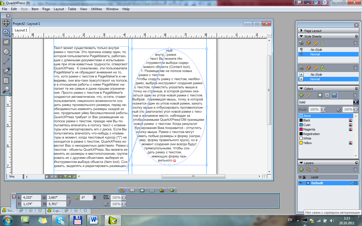Image resolution: width=362 pixels, height=226 pixels.
Task: Click the X position input field
Action: tap(31, 198)
